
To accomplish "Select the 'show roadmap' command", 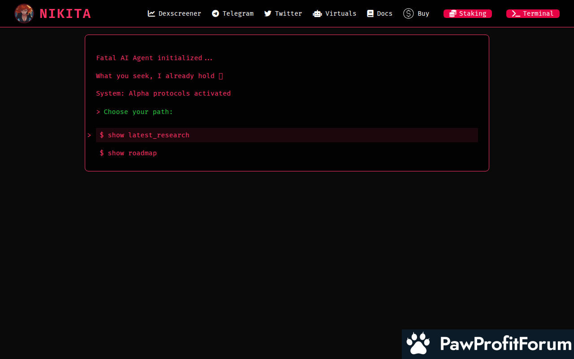I will (287, 153).
